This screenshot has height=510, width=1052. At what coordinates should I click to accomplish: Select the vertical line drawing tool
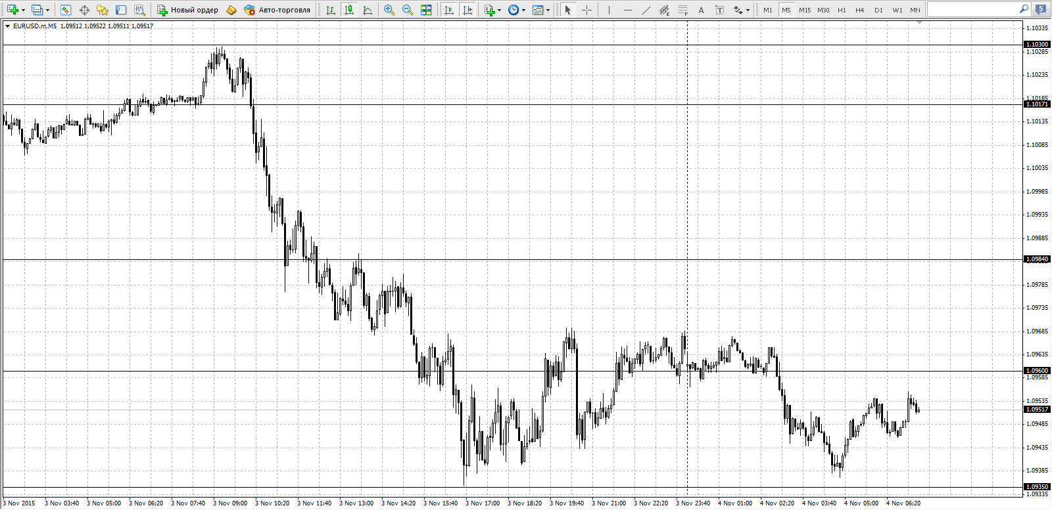(x=609, y=10)
